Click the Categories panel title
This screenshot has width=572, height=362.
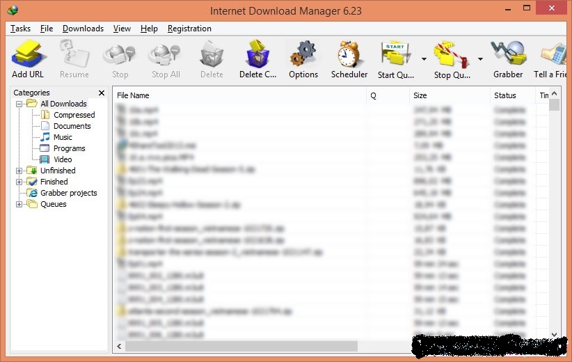tap(31, 93)
